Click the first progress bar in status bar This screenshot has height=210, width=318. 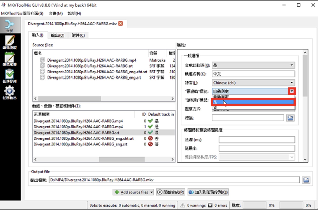(254, 205)
